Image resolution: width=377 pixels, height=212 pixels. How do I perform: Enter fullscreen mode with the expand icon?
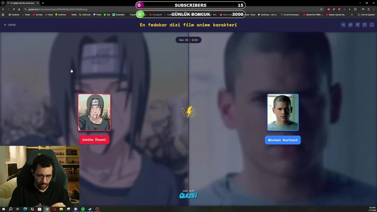coord(372,25)
